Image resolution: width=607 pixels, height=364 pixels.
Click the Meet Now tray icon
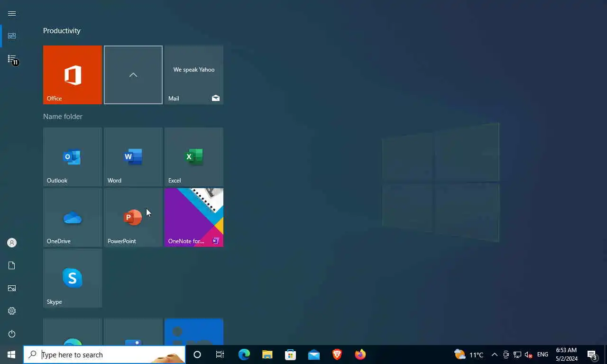tap(506, 355)
